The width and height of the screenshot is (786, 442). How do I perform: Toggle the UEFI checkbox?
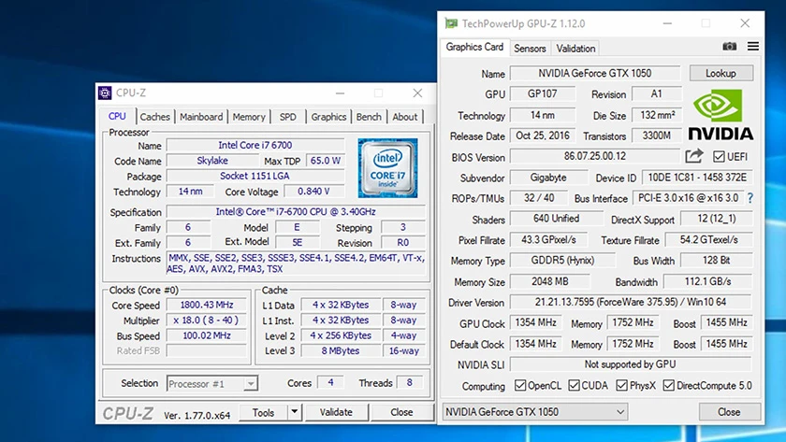[x=720, y=157]
